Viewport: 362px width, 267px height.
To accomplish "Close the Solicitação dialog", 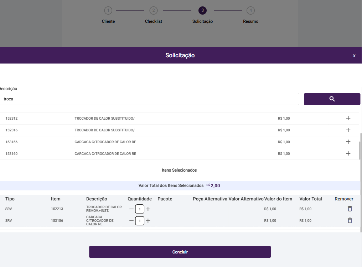I will click(x=354, y=56).
